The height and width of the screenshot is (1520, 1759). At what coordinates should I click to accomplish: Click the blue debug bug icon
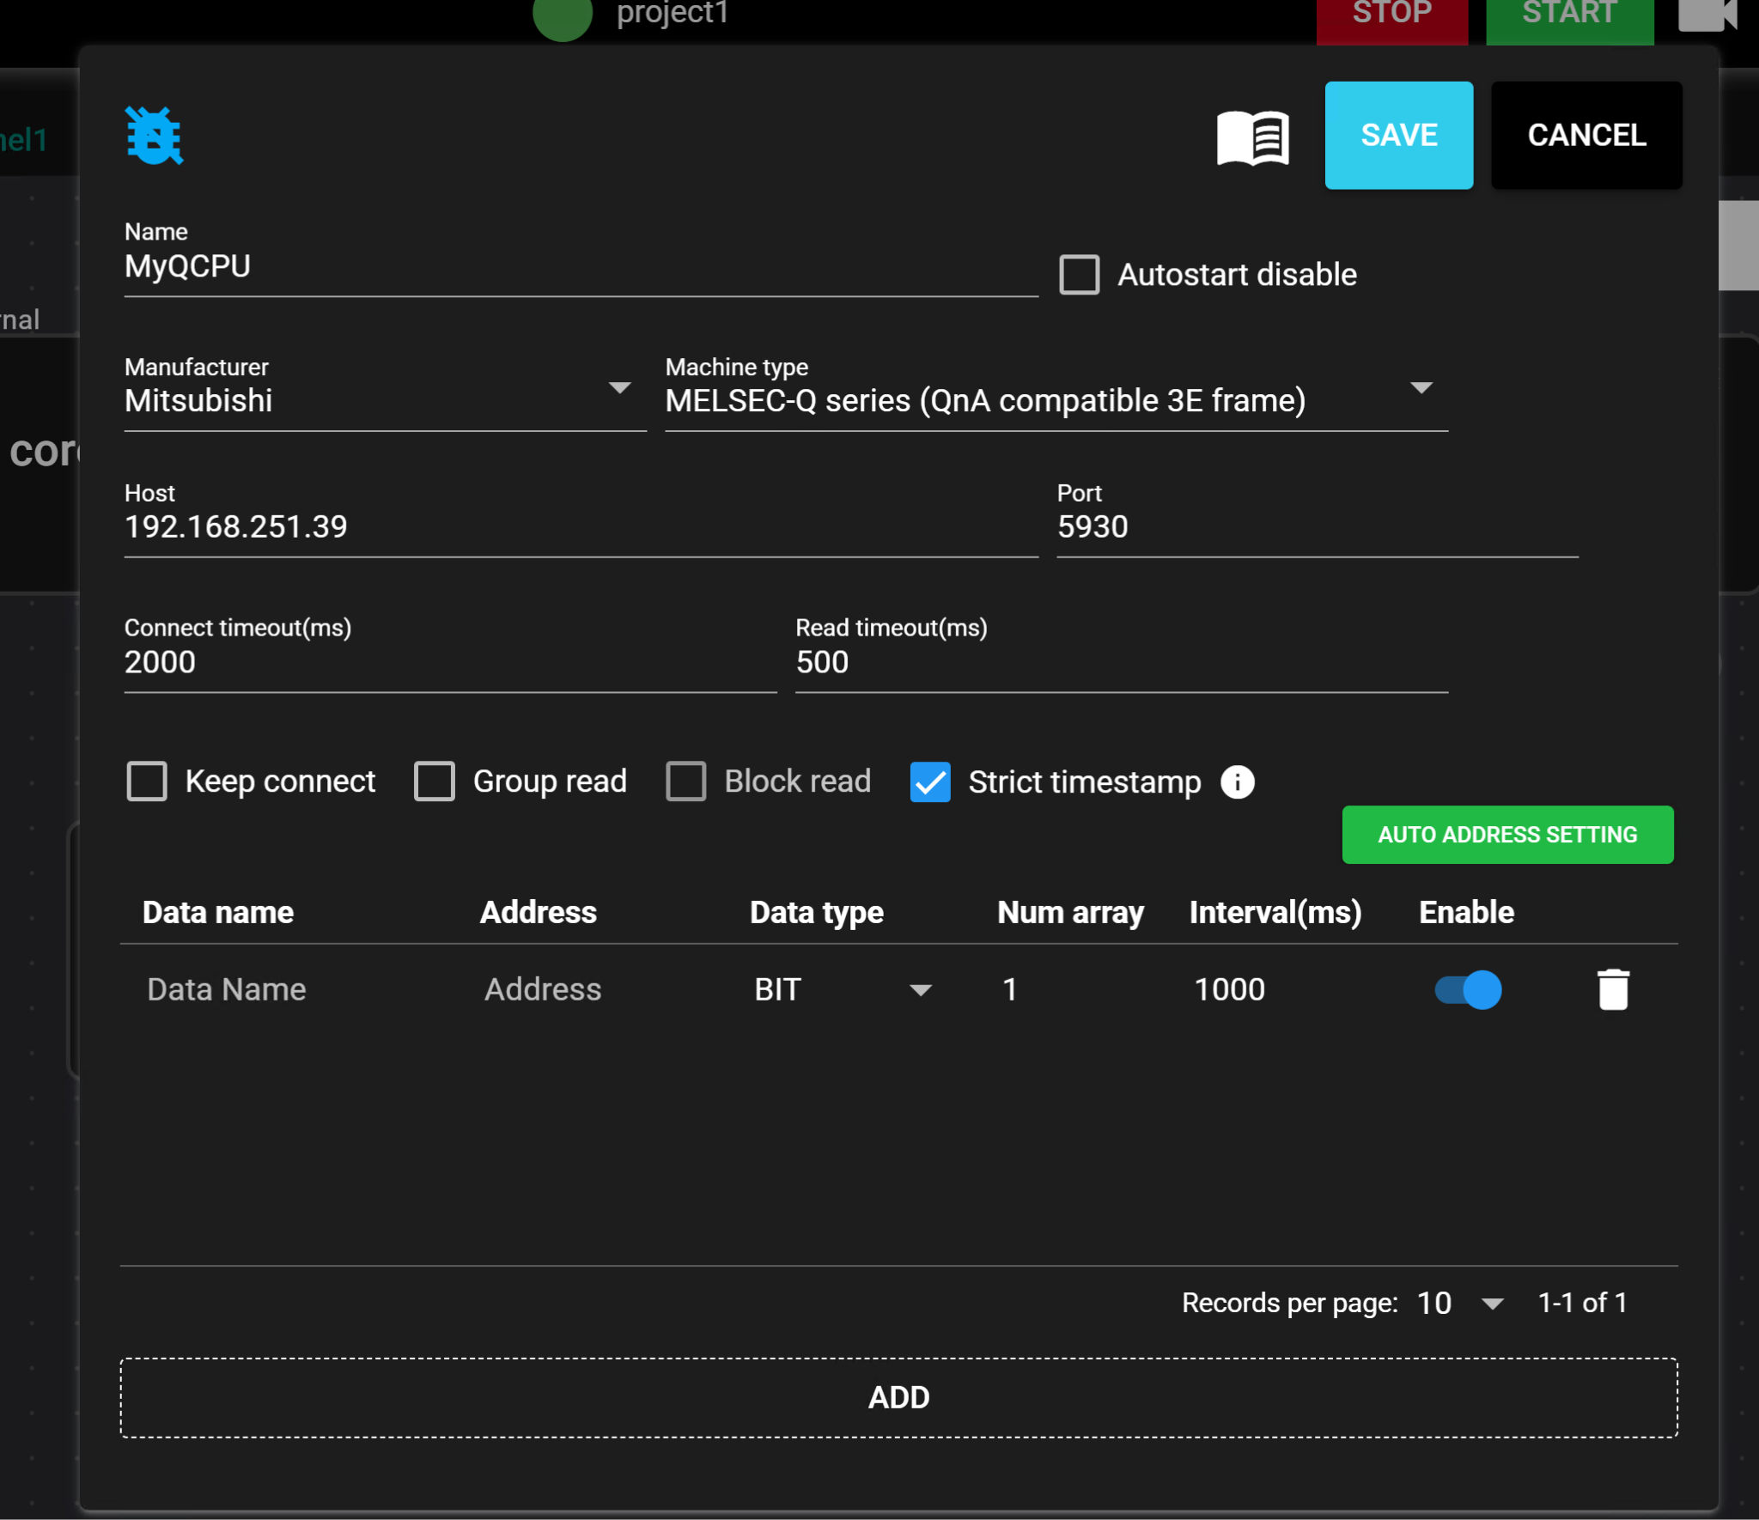point(154,136)
